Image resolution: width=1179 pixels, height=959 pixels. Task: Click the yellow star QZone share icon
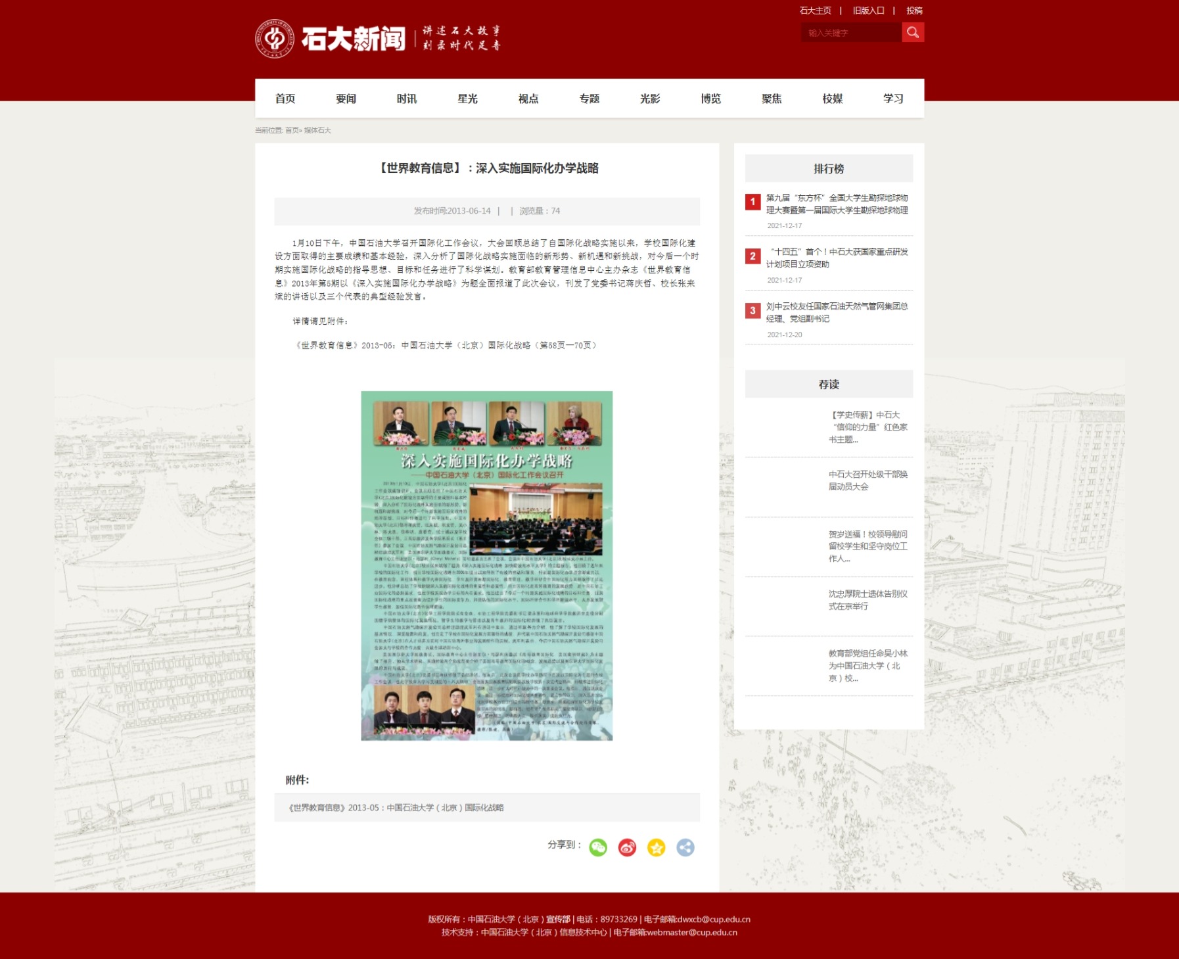[x=656, y=847]
